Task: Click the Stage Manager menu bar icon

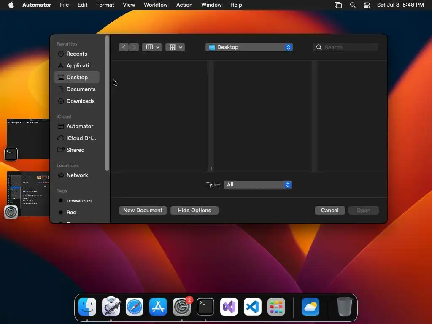Action: [x=338, y=5]
